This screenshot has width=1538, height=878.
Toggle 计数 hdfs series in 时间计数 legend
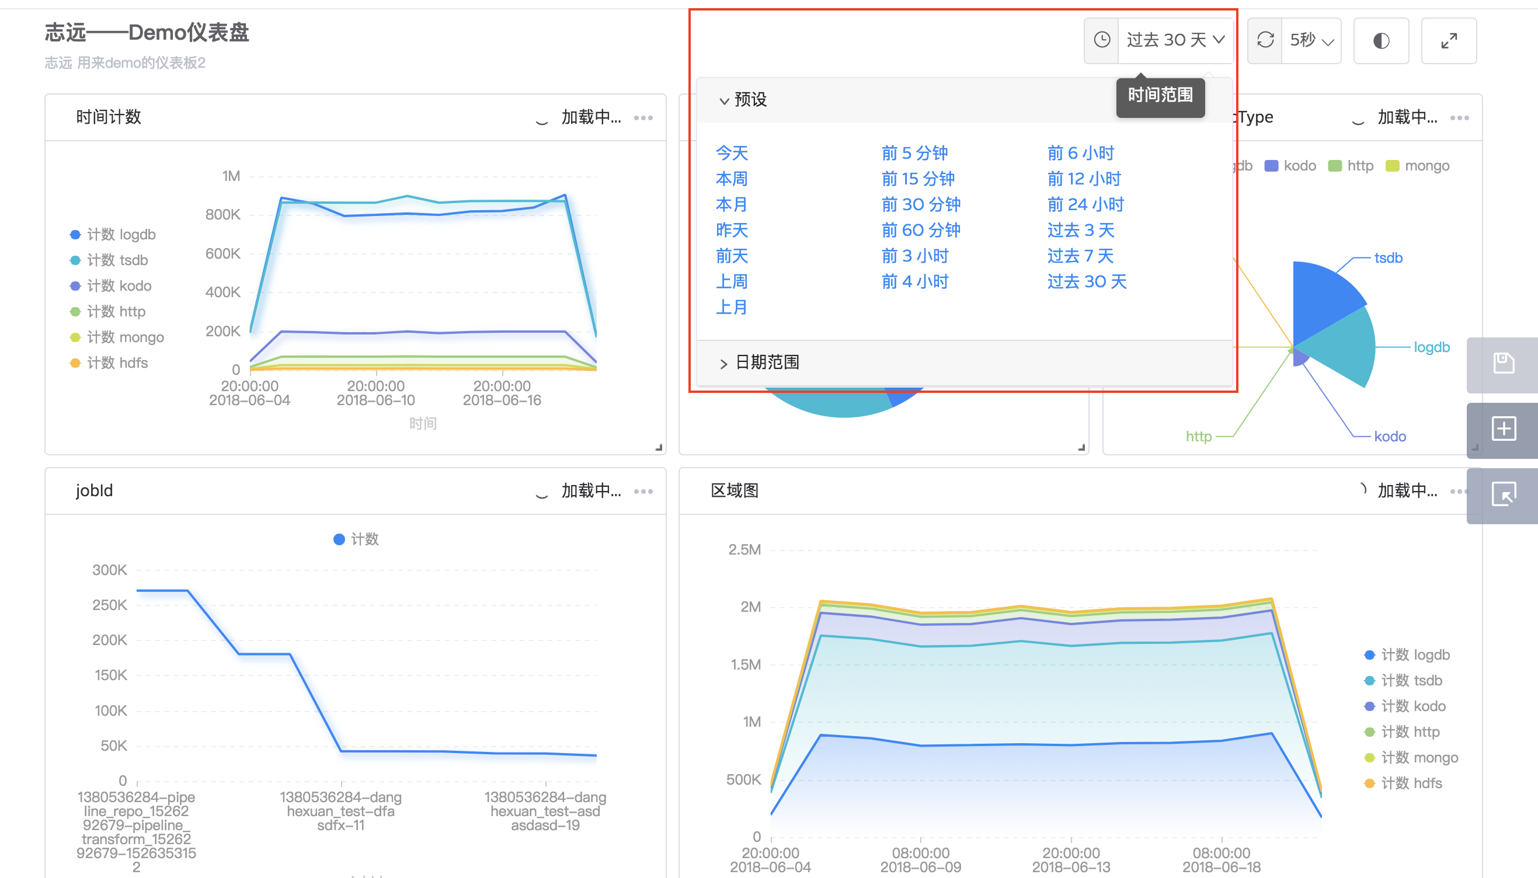109,363
